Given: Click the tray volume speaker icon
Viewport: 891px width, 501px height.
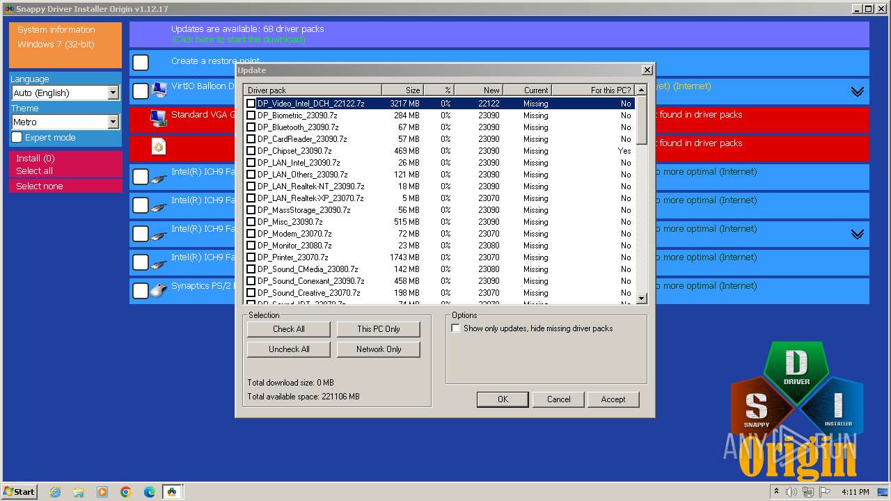Looking at the screenshot, I should pyautogui.click(x=792, y=493).
